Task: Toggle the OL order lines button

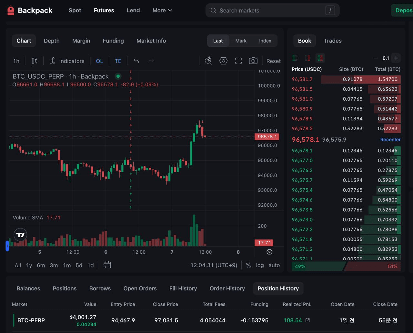Action: pos(99,61)
